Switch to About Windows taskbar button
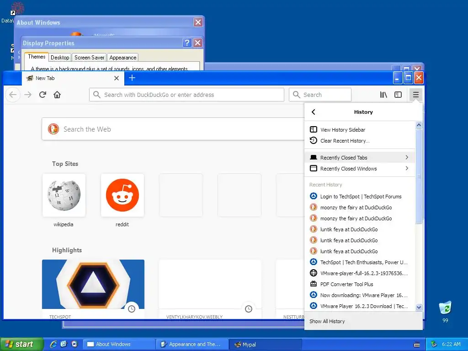Screen dimensions: 468x351 tap(119, 344)
